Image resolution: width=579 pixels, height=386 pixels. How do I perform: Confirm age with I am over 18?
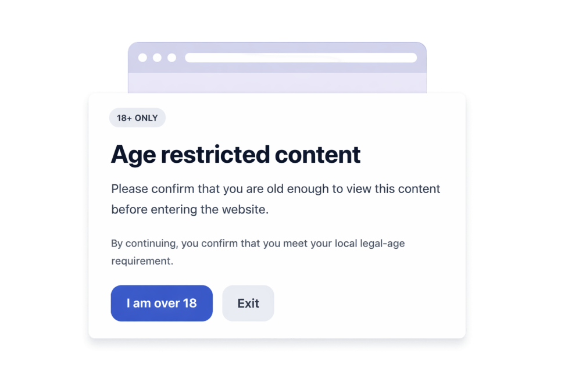point(162,303)
